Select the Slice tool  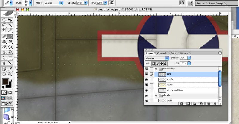click(x=10, y=30)
